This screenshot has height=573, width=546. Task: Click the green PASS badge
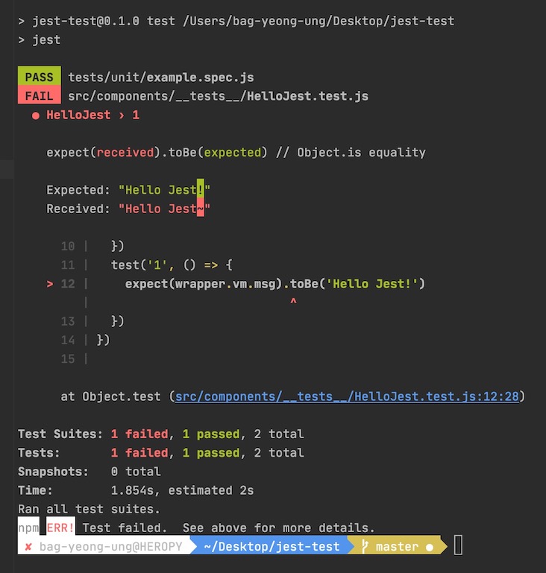pyautogui.click(x=39, y=77)
